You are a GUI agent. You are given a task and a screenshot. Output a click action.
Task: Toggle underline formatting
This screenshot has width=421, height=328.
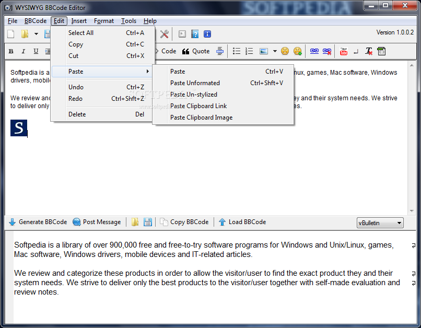[x=36, y=51]
